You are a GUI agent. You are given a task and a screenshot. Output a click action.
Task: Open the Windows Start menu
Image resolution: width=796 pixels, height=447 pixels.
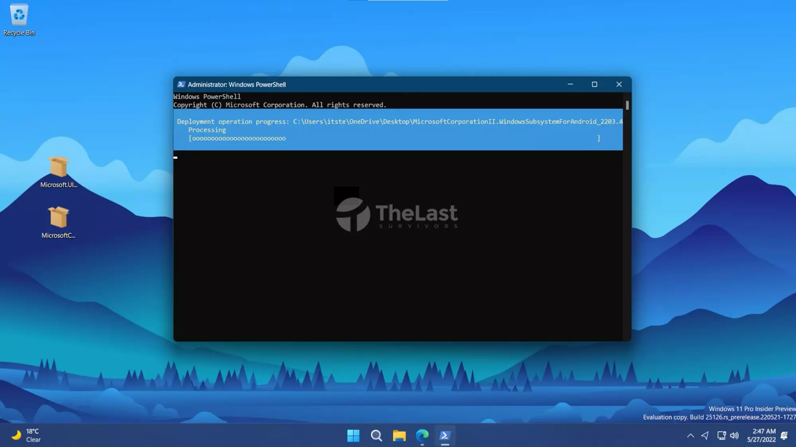pyautogui.click(x=353, y=435)
